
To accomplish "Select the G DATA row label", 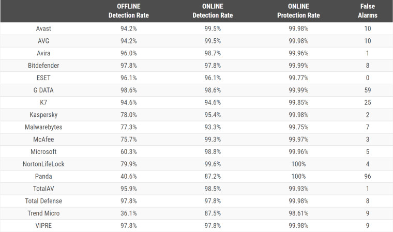I will pyautogui.click(x=43, y=90).
